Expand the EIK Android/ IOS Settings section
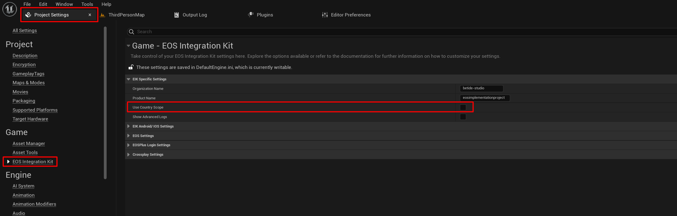The image size is (677, 216). pos(128,126)
